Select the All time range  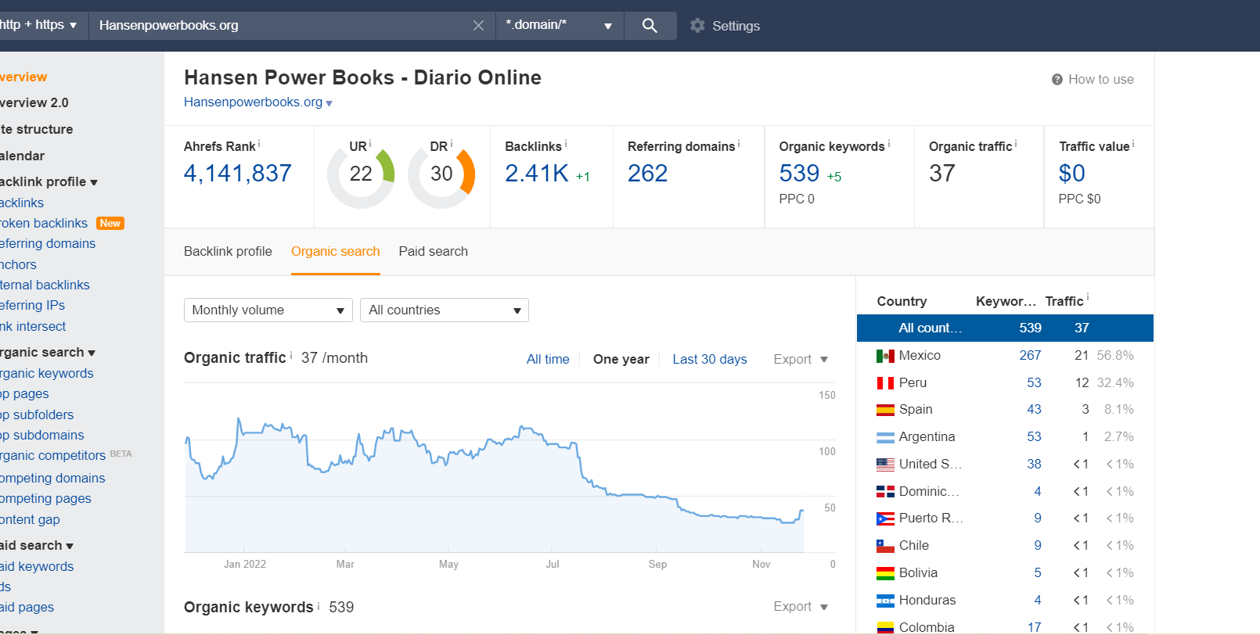(548, 359)
